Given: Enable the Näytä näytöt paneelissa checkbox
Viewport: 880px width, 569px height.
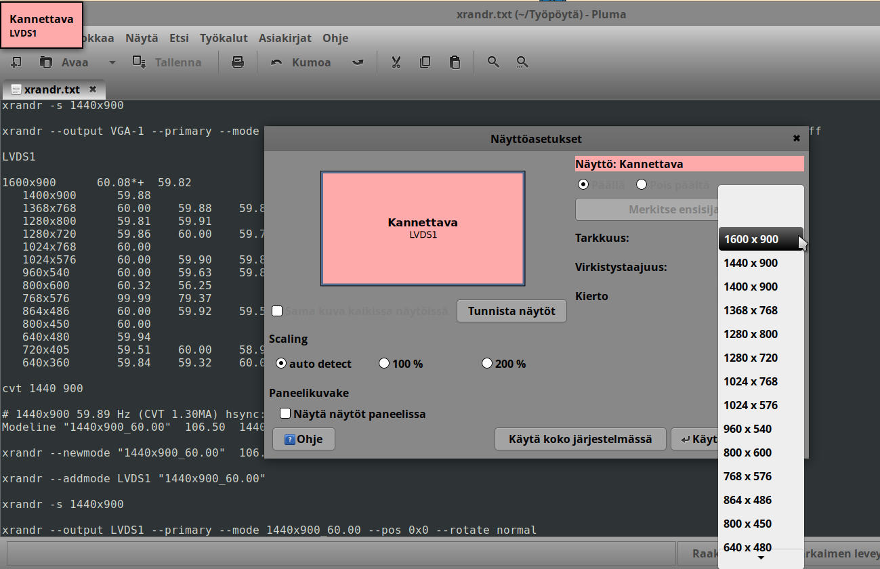Looking at the screenshot, I should coord(285,413).
